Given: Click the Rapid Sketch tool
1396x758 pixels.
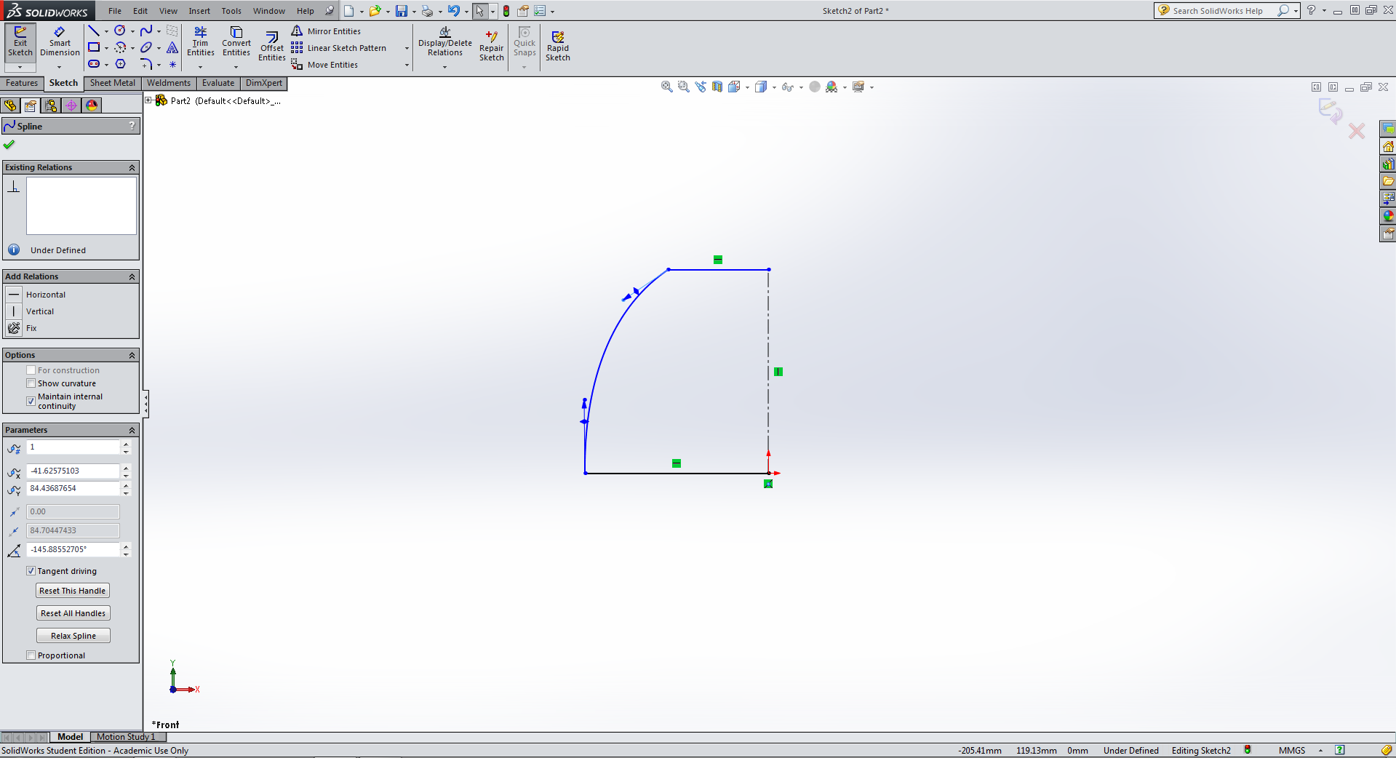Looking at the screenshot, I should pyautogui.click(x=558, y=46).
